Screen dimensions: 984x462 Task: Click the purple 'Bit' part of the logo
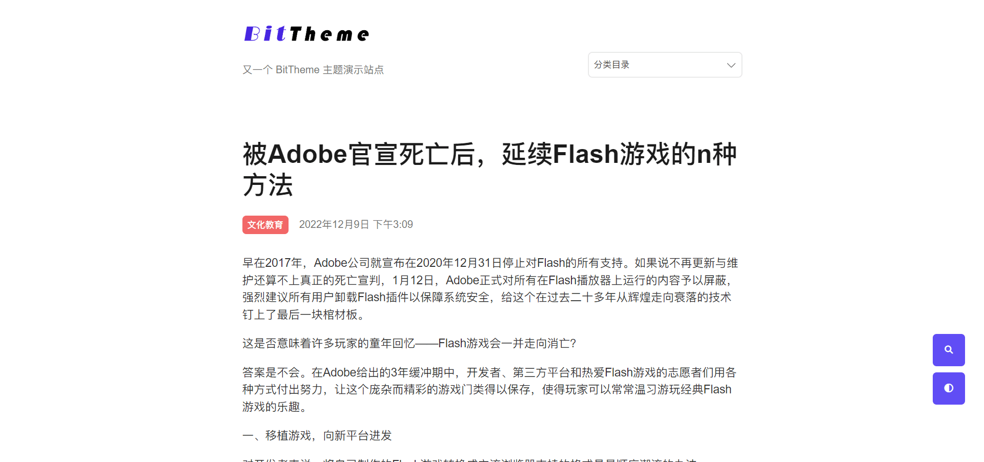[265, 34]
